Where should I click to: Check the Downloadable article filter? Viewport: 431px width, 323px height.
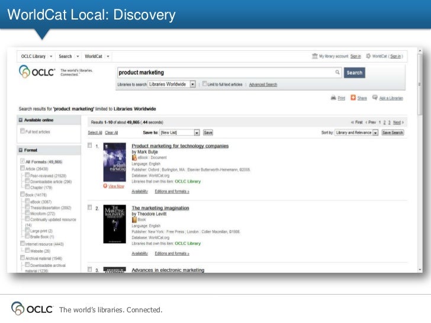[27, 181]
